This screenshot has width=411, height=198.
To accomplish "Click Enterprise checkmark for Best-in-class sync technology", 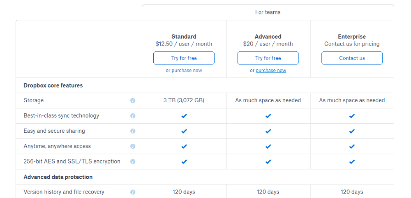I will pyautogui.click(x=352, y=116).
